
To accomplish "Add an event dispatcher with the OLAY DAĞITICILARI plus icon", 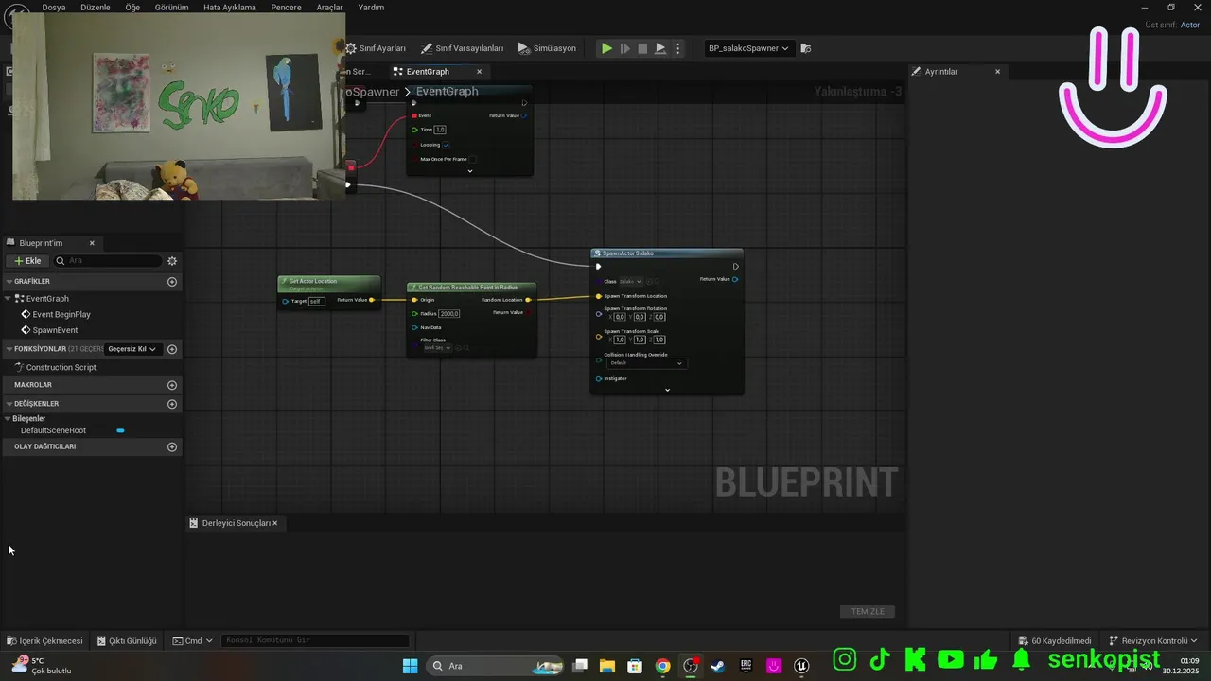I will click(x=172, y=446).
